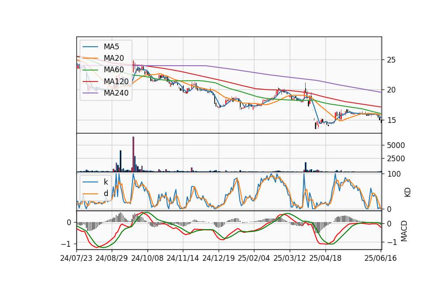Image resolution: width=424 pixels, height=304 pixels.
Task: Click the 24/12/19 date tick label
Action: coord(219,258)
